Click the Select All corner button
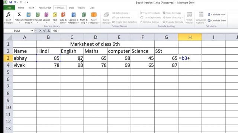 [x=8, y=37]
